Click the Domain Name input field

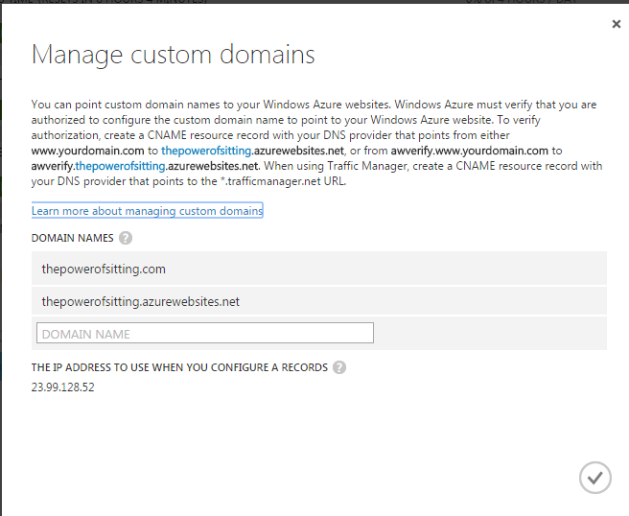coord(205,333)
